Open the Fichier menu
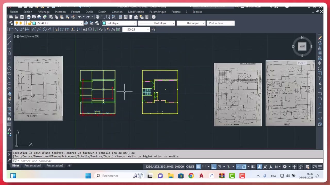Image resolution: width=330 pixels, height=185 pixels. (14, 12)
